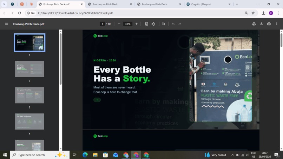Screen dimensions: 283x159
Task: Launch Microsoft Edge from taskbar
Action: (85, 155)
